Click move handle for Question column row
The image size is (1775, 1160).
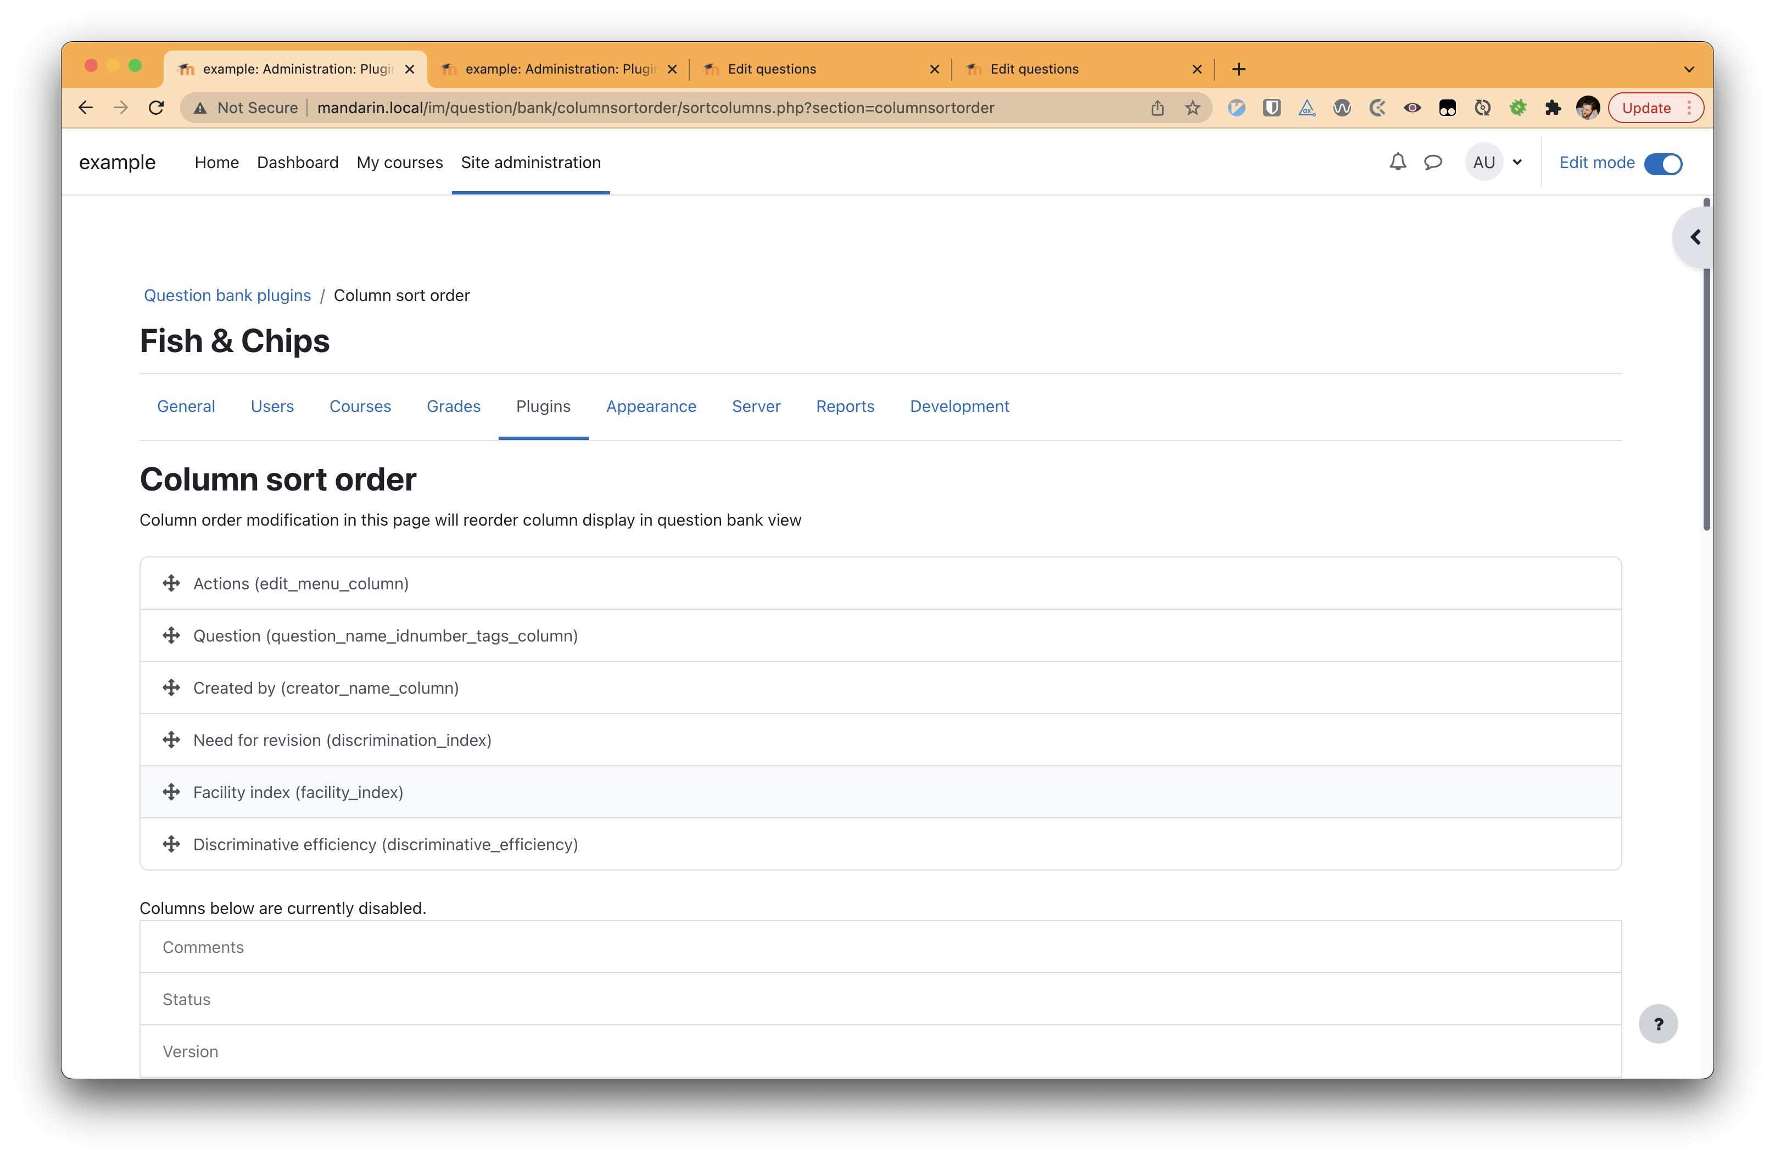[x=171, y=635]
